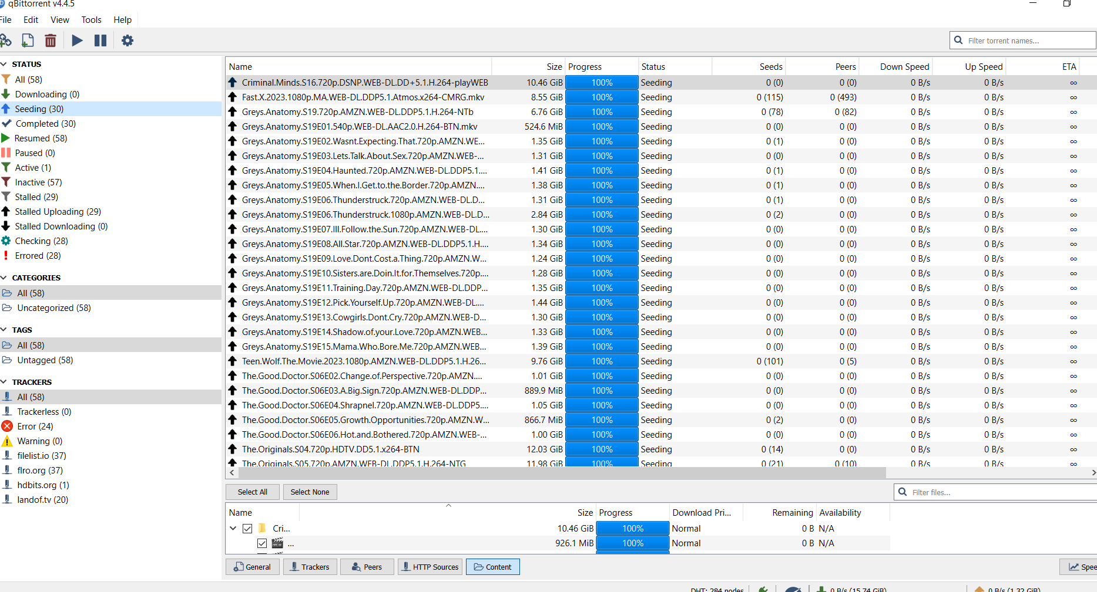
Task: Switch to the Trackers tab
Action: click(x=310, y=567)
